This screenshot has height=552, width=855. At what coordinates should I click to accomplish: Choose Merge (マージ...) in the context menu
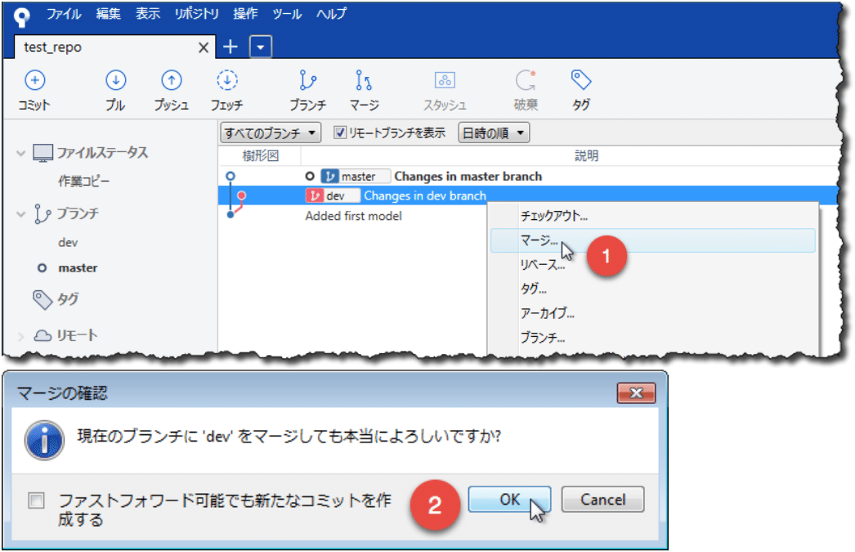653,240
